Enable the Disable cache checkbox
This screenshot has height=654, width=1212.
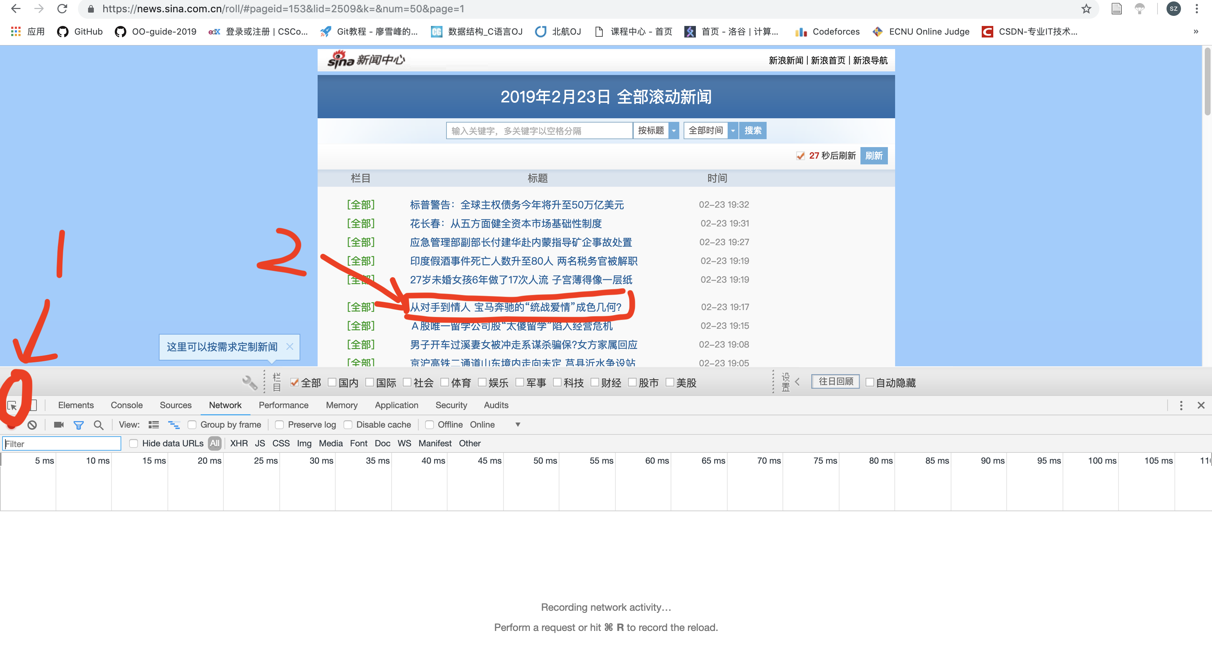(x=349, y=425)
